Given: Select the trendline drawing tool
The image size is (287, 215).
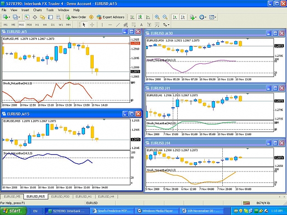Looking at the screenshot, I should pyautogui.click(x=118, y=25).
